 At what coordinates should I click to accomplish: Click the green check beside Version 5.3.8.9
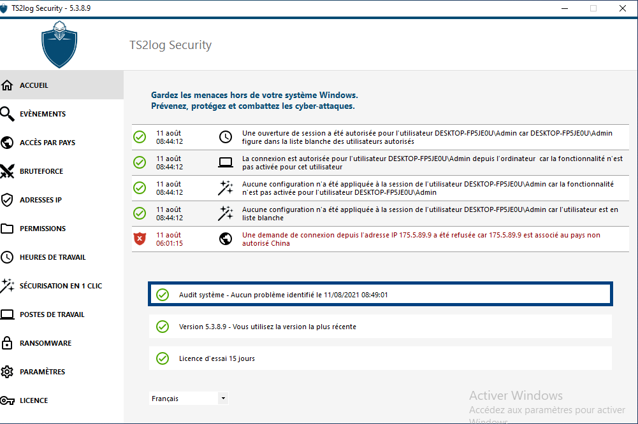click(x=163, y=327)
